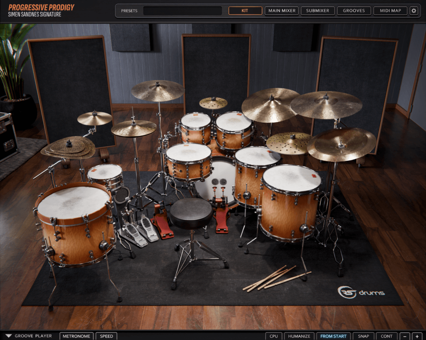The width and height of the screenshot is (426, 340).
Task: Switch to the KIT tab
Action: click(x=245, y=11)
